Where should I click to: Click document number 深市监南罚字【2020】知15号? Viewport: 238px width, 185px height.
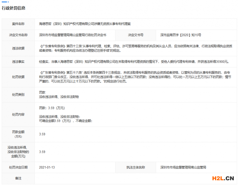181,35
